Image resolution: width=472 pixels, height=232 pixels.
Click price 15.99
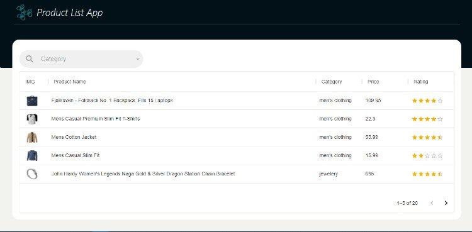372,155
